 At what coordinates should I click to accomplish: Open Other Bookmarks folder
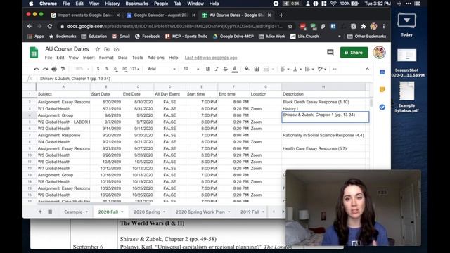[x=367, y=37]
